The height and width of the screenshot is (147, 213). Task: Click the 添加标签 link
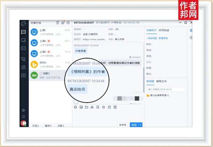coord(152,38)
